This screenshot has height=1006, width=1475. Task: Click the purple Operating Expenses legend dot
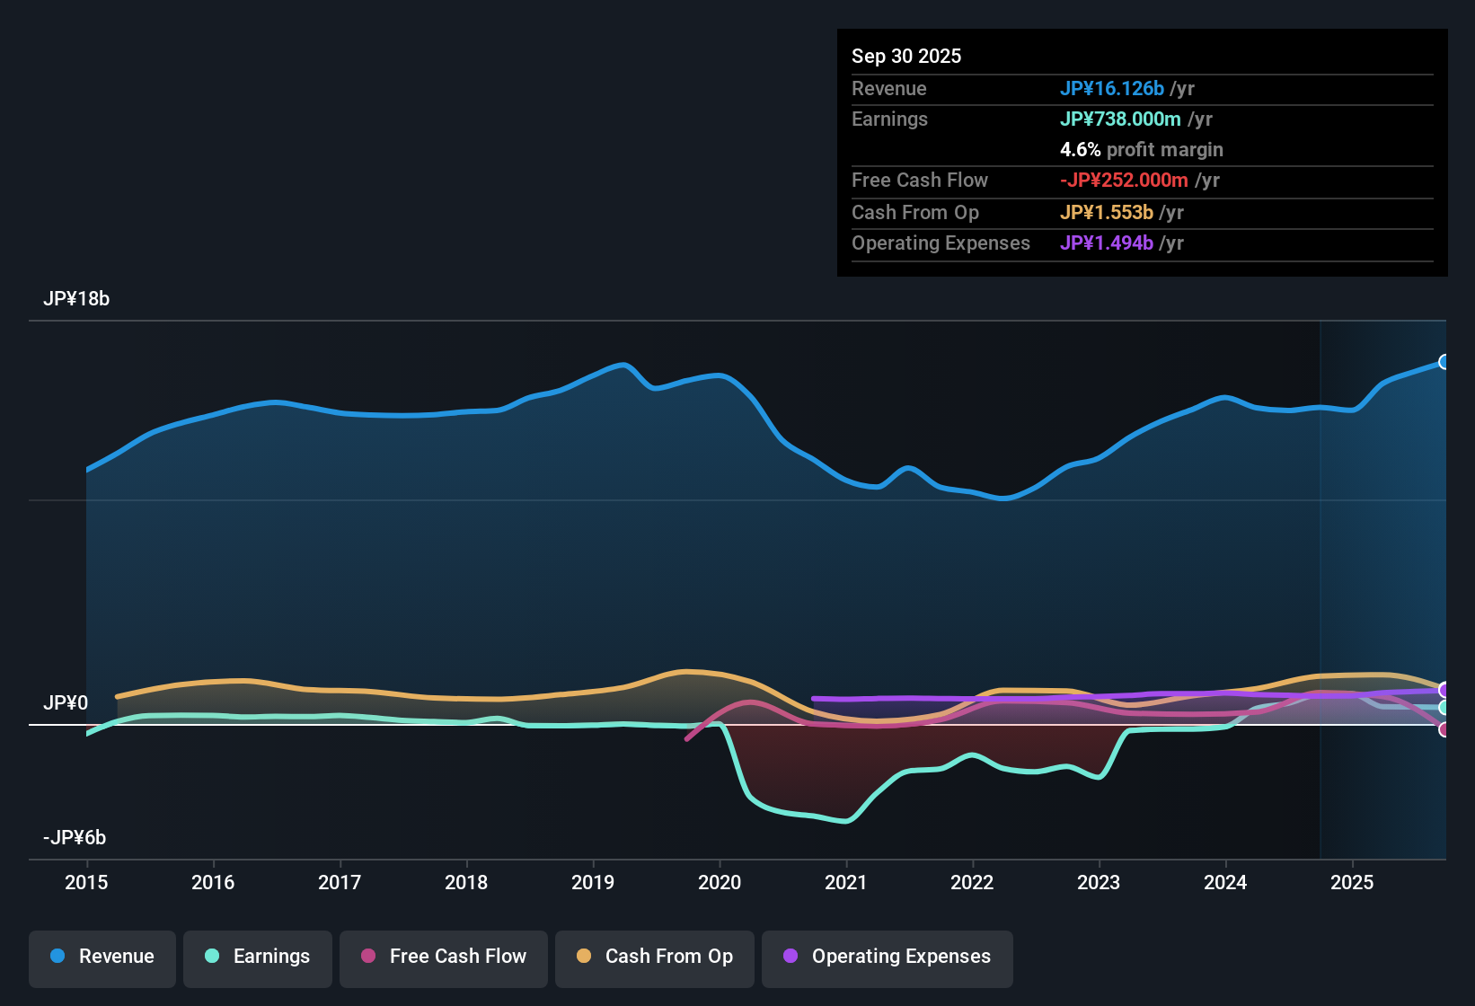790,957
